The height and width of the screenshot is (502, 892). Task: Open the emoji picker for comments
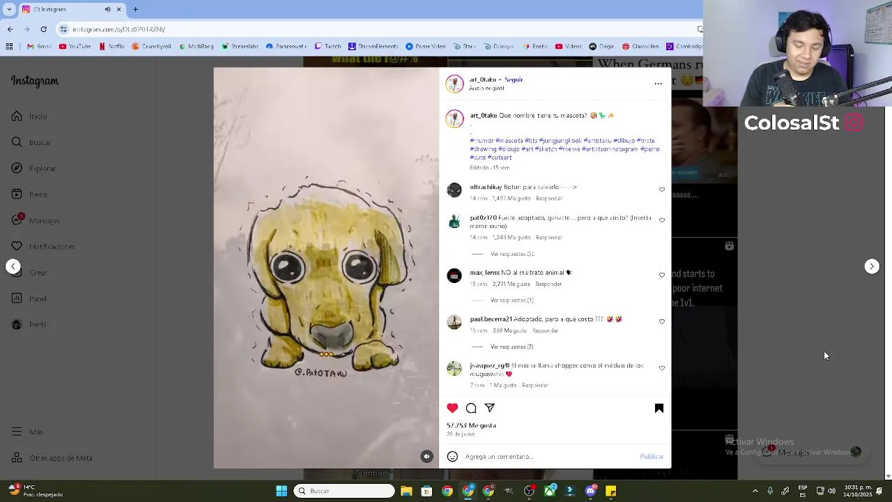[x=452, y=457]
